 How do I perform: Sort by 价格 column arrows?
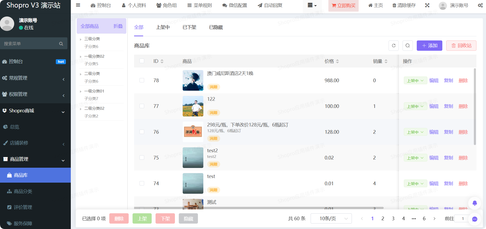tap(337, 61)
